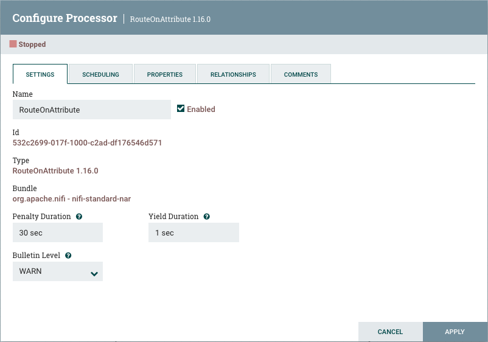Click the Penalty Duration input field
The height and width of the screenshot is (342, 488).
pyautogui.click(x=57, y=232)
